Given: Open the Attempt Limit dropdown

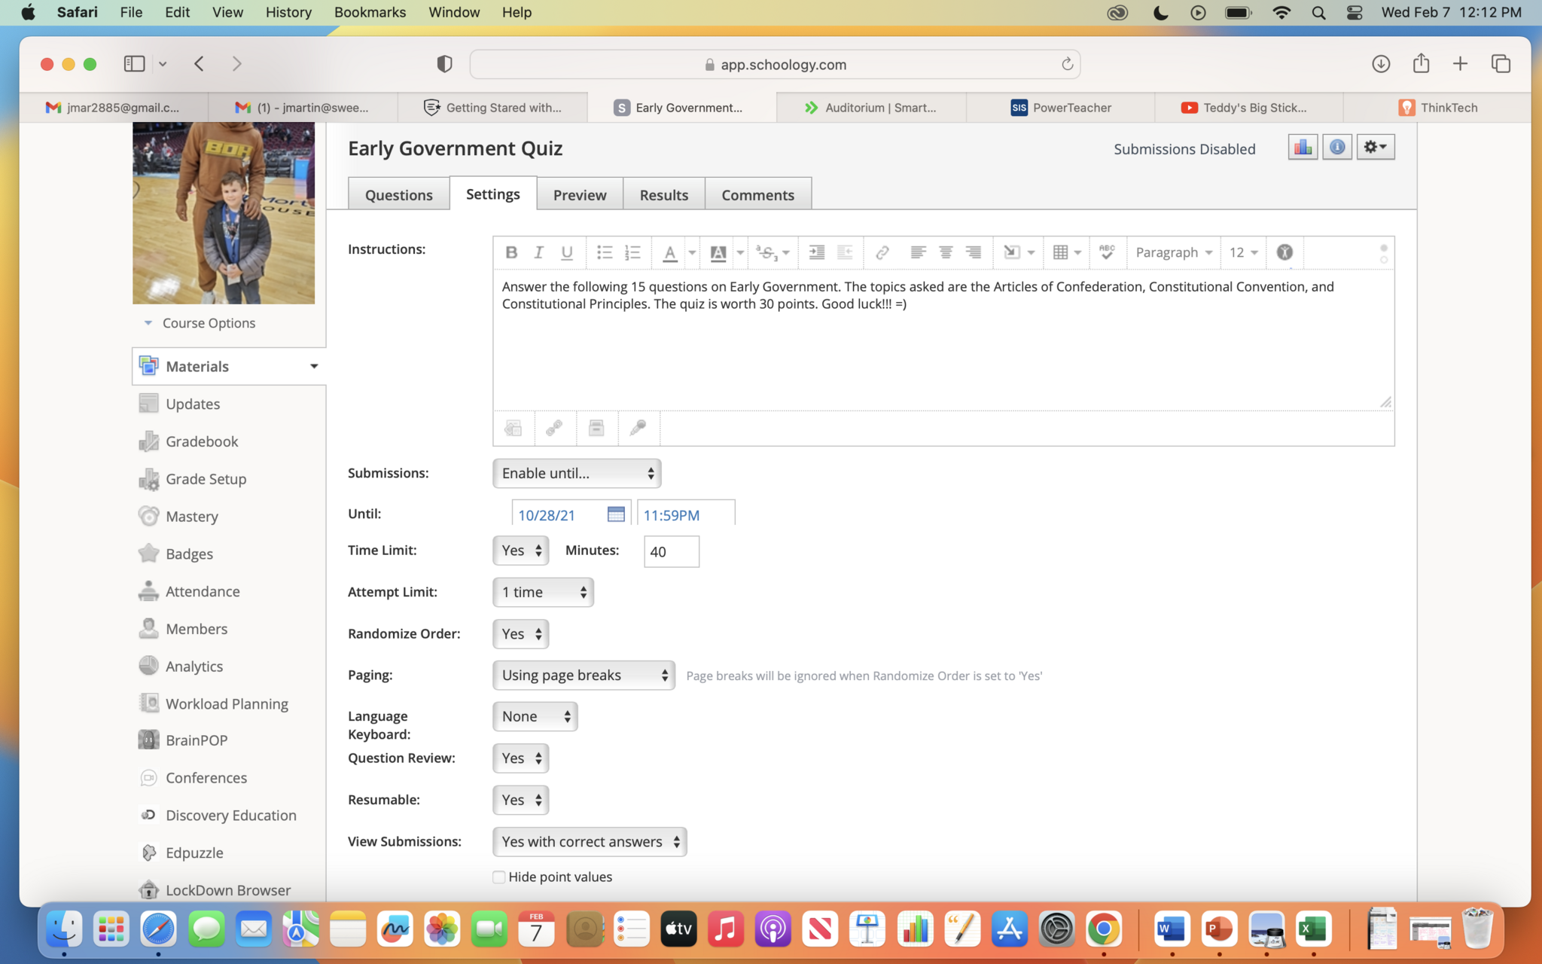Looking at the screenshot, I should [x=543, y=592].
